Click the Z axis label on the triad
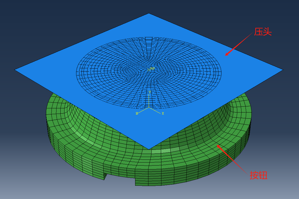Screen dimensions: 299x199 137,113
